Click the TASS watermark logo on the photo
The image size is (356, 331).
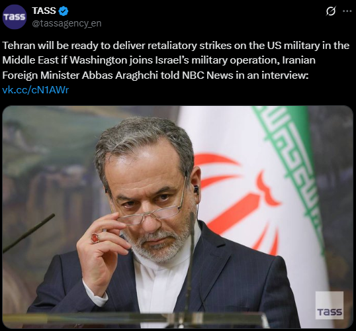(330, 305)
